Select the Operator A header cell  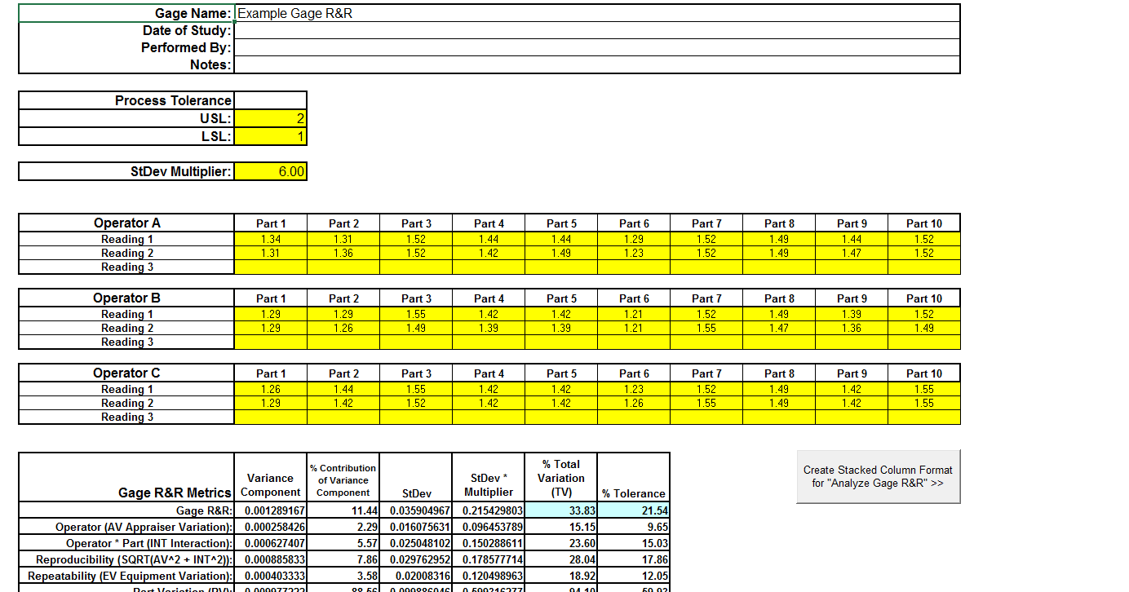pyautogui.click(x=126, y=223)
